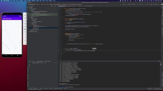This screenshot has height=91, width=163.
Task: Switch to strings.xml editor tab
Action: [x=81, y=6]
